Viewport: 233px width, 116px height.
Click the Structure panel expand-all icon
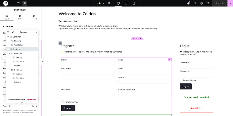coord(13,32)
